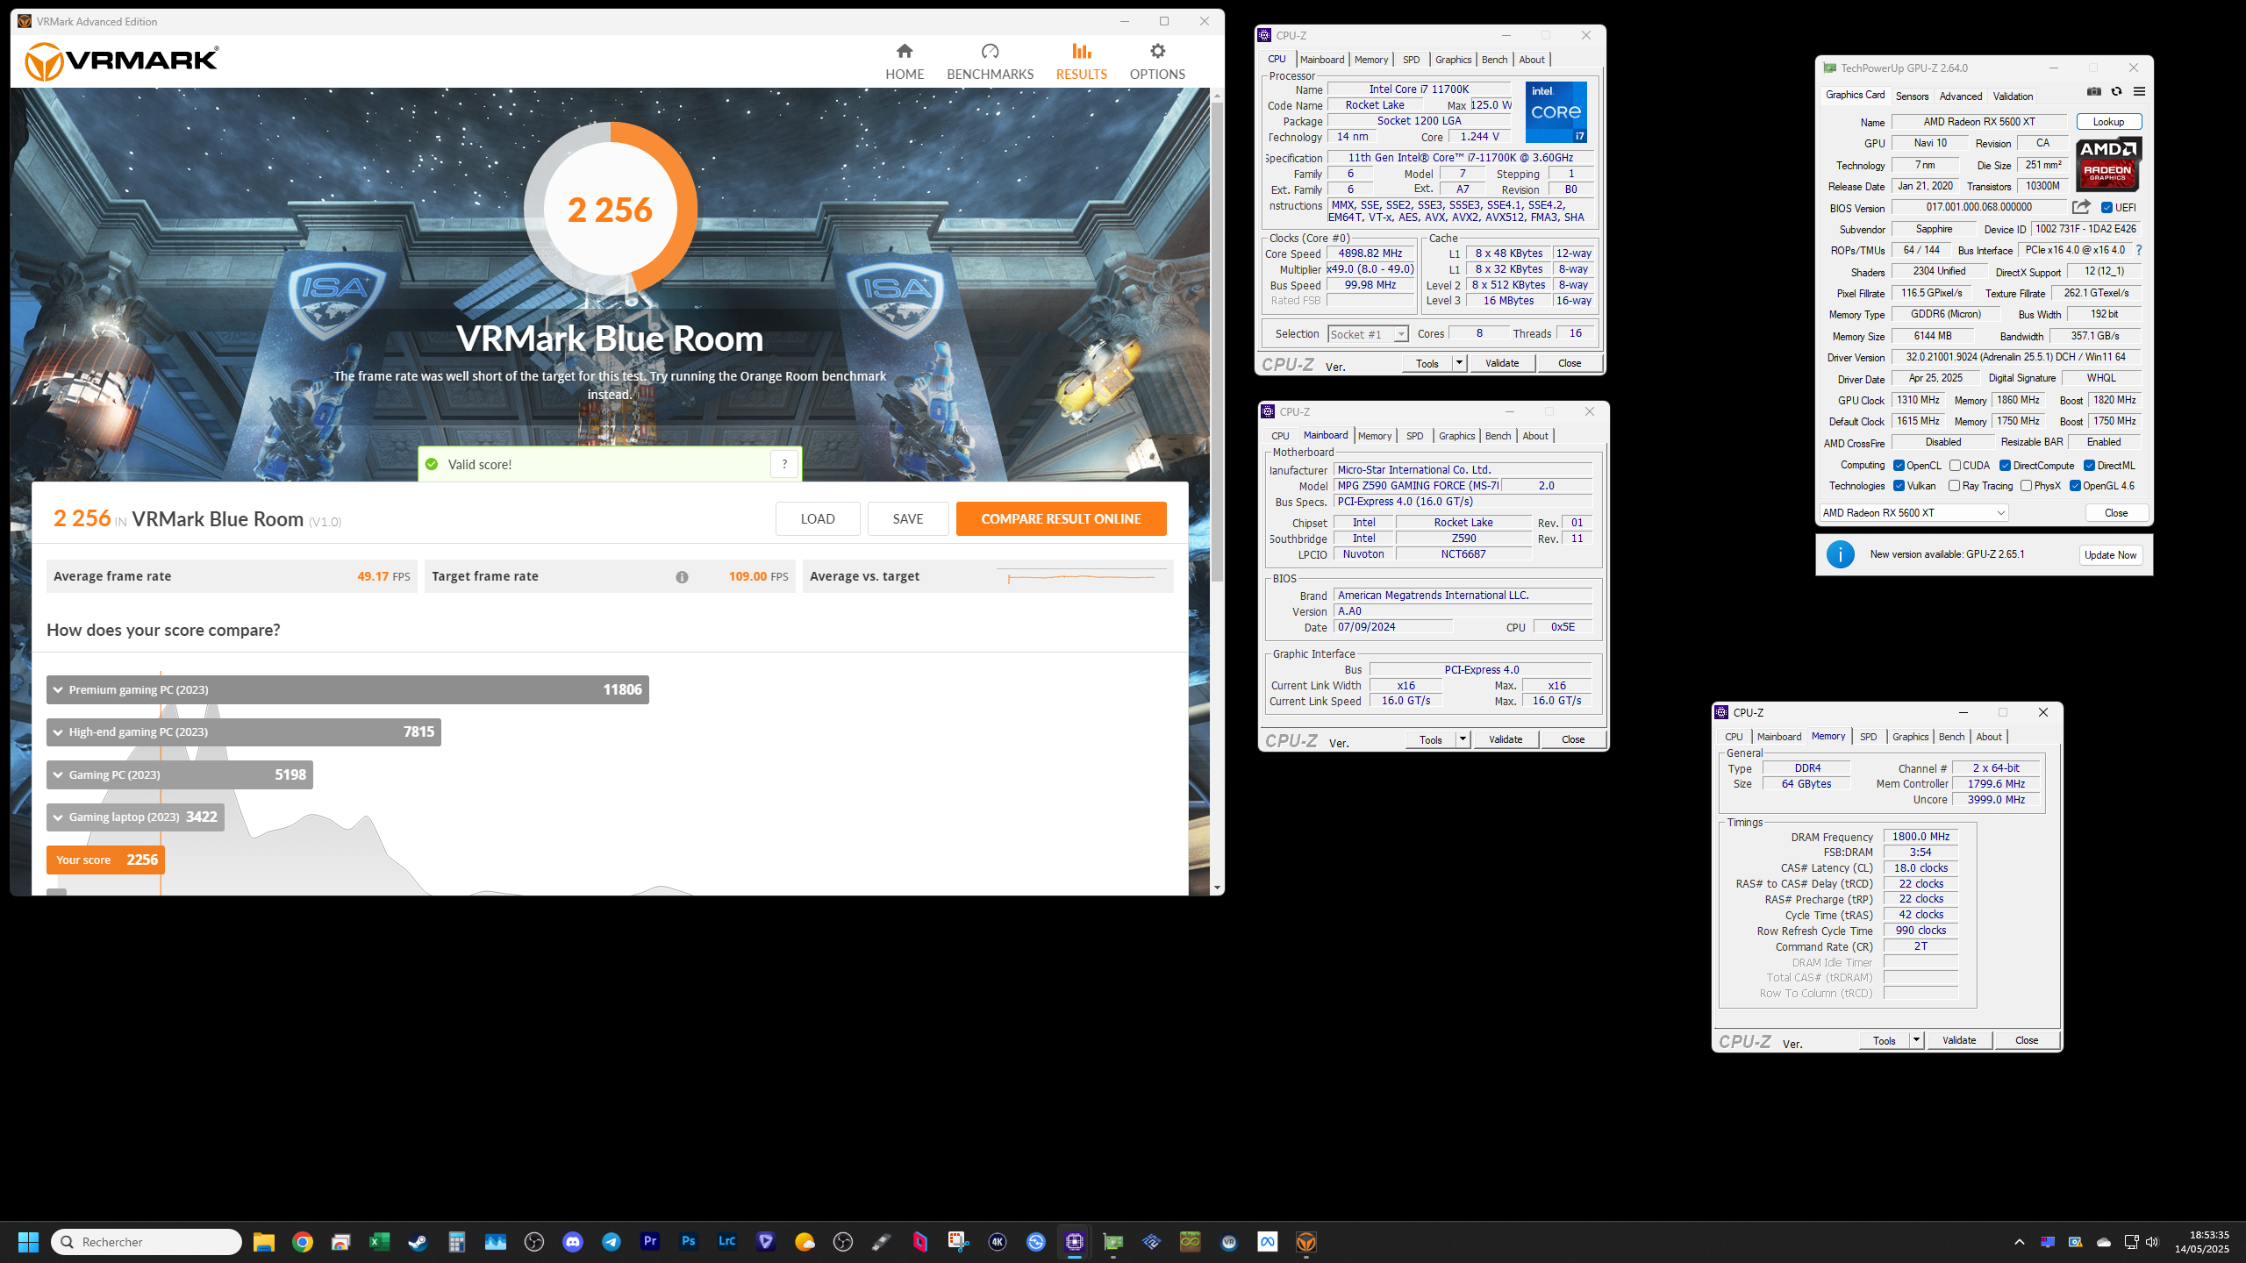Click the VRMark logo
Image resolution: width=2246 pixels, height=1263 pixels.
[122, 61]
